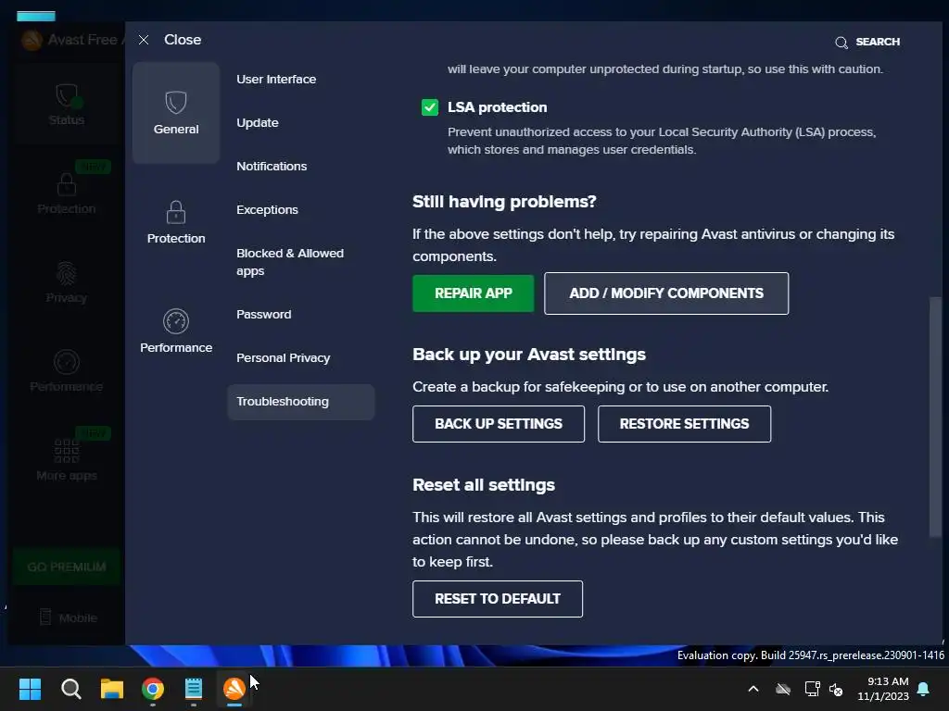Open Notifications settings

click(272, 167)
